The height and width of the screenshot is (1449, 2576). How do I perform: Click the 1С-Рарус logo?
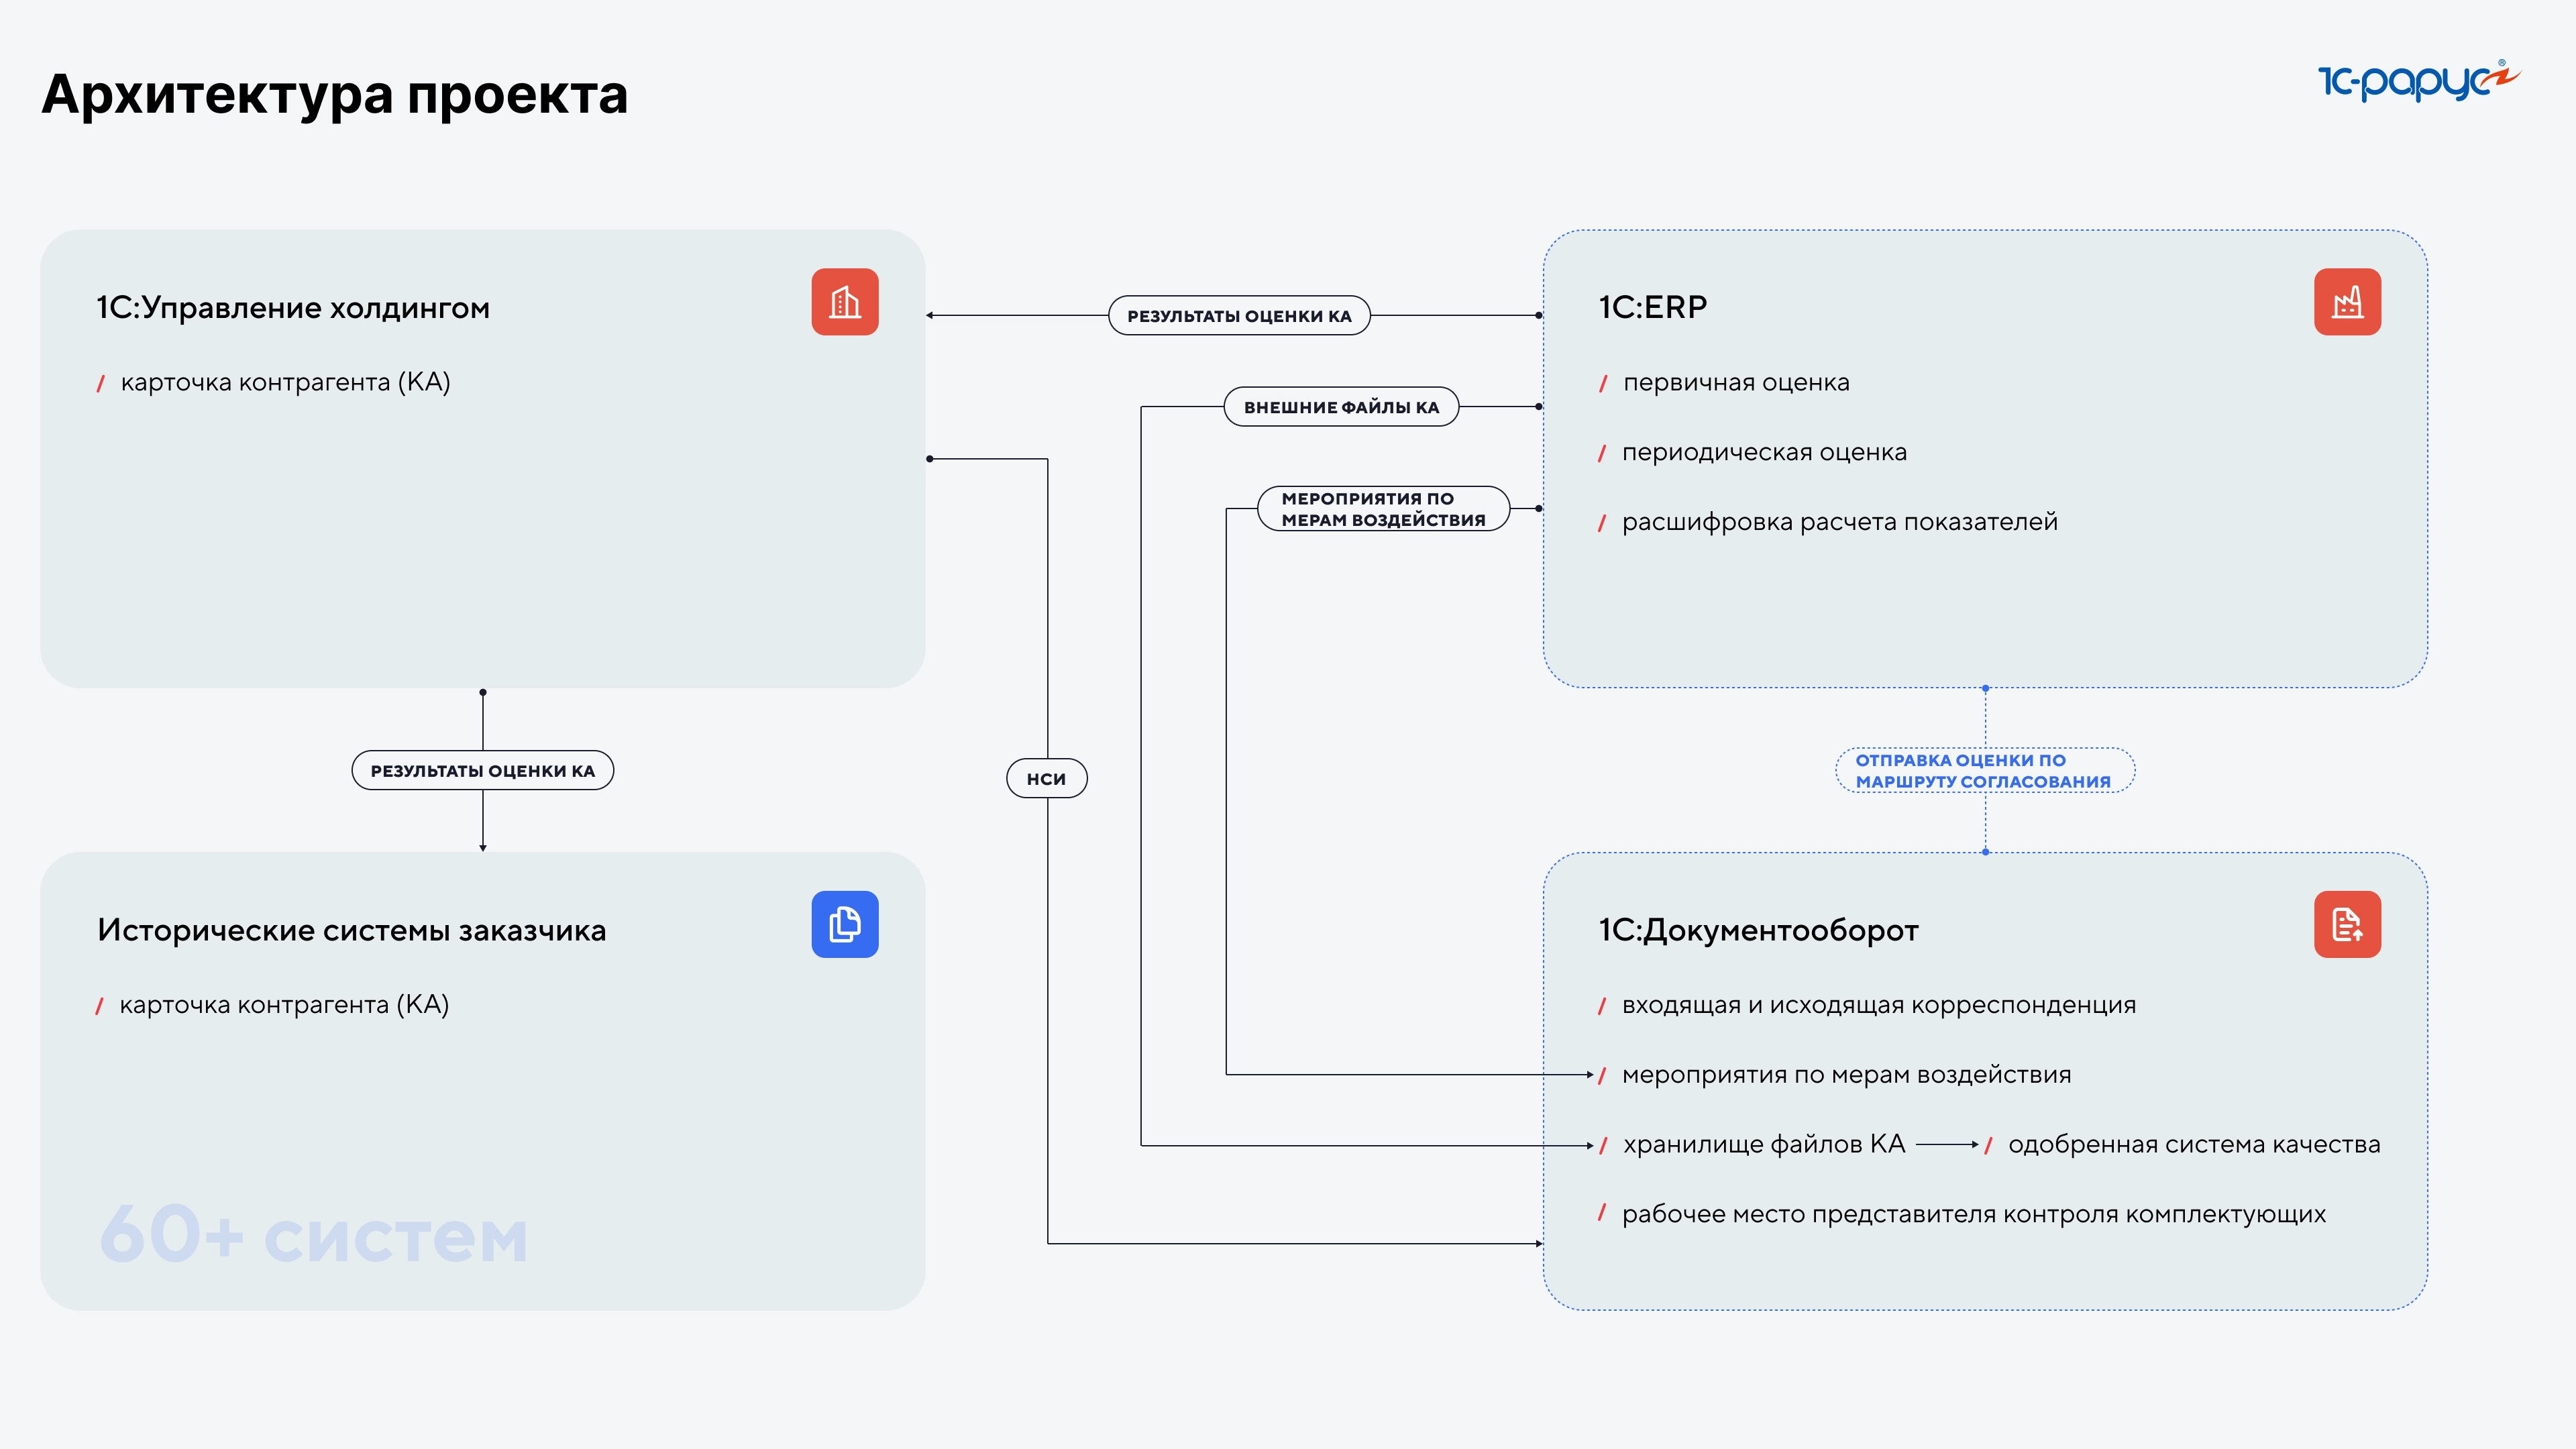[x=2418, y=81]
